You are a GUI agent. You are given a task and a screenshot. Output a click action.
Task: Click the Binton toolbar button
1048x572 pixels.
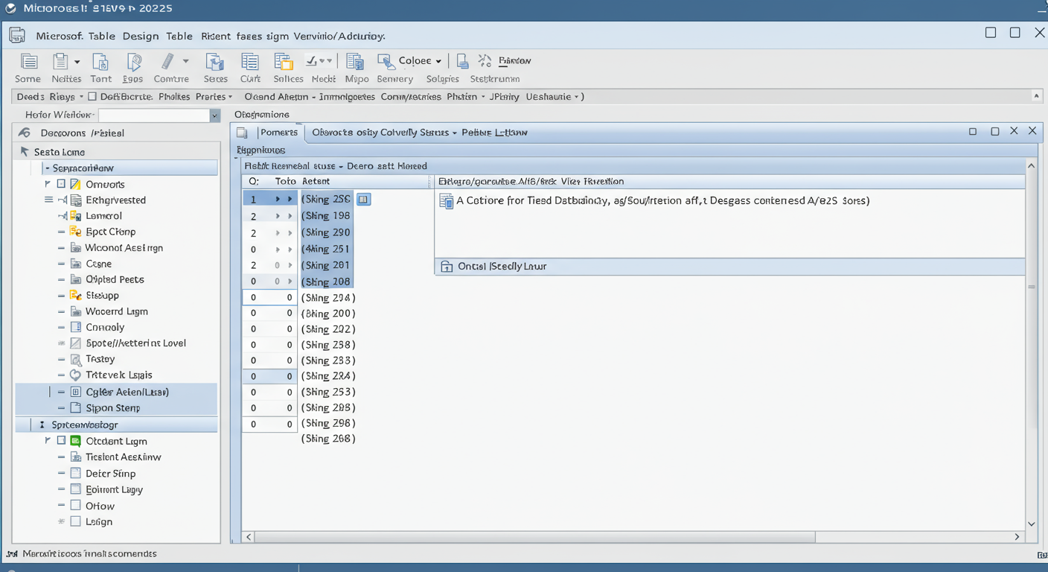[514, 61]
